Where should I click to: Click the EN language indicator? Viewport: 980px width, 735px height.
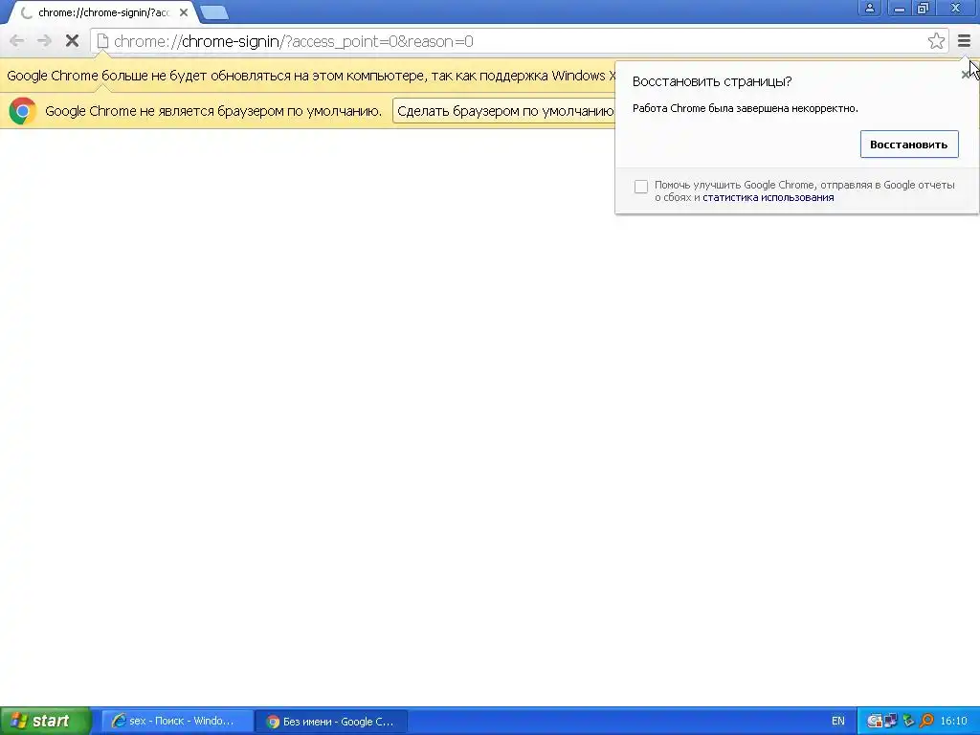click(x=838, y=722)
